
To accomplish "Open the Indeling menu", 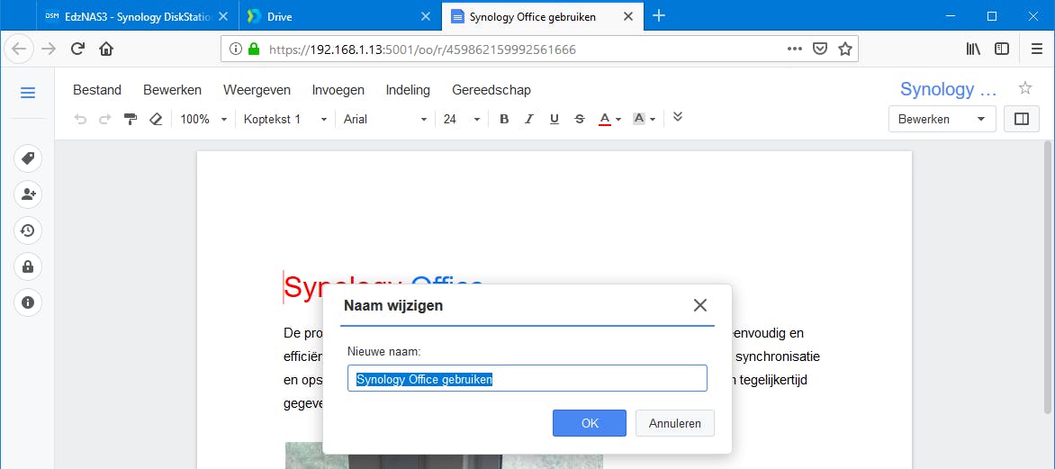I will click(x=408, y=90).
